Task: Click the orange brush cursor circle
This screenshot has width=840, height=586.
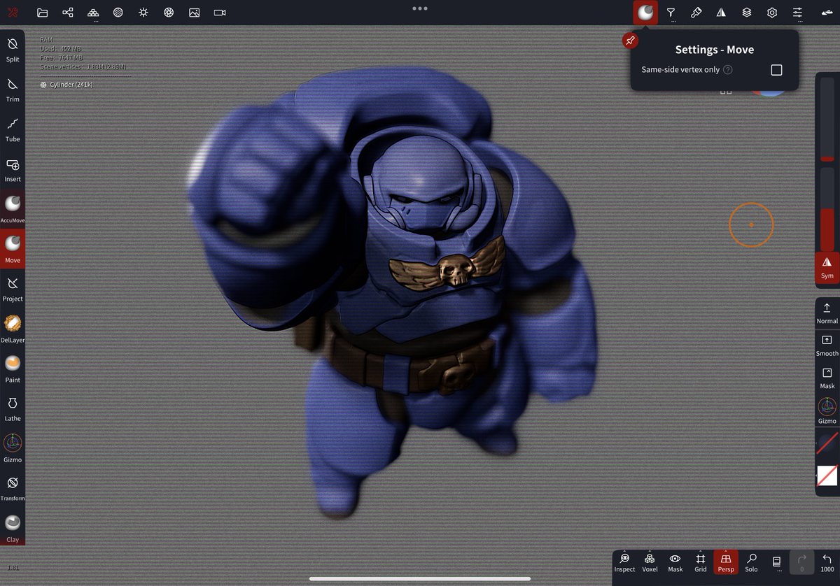Action: coord(751,225)
